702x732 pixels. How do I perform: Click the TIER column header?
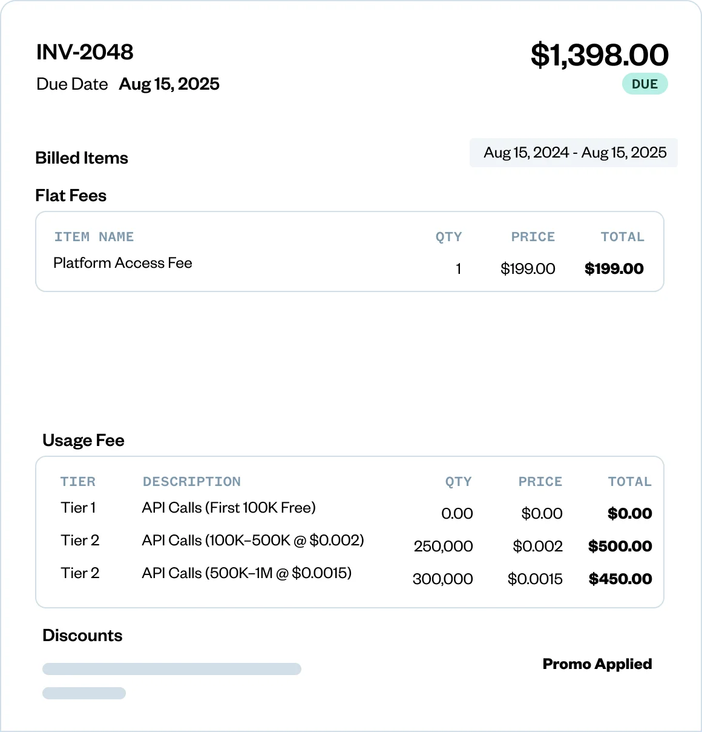(x=77, y=482)
